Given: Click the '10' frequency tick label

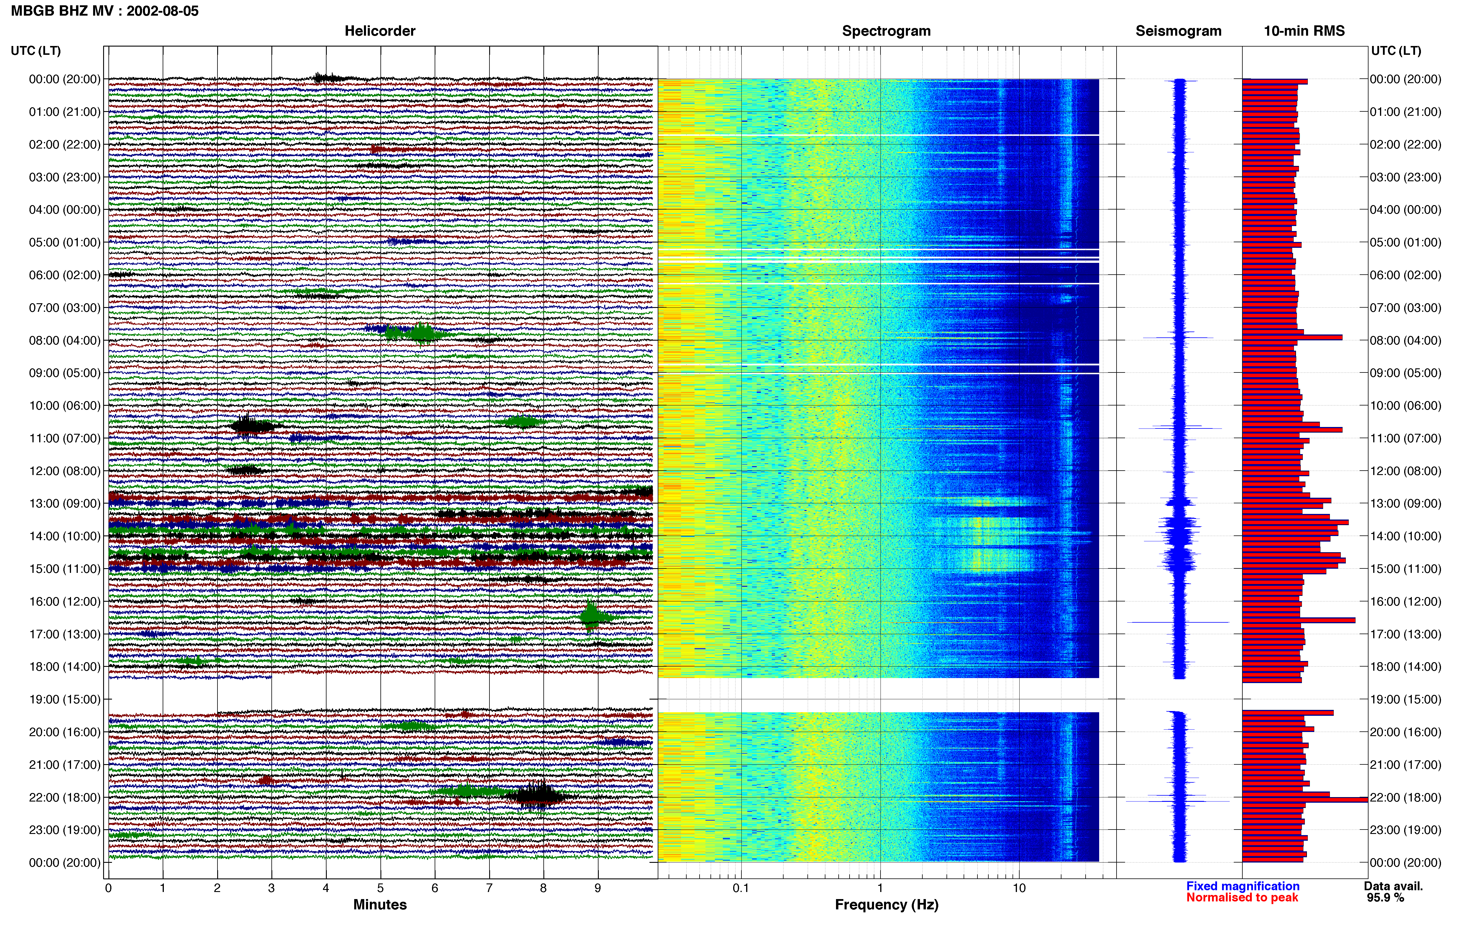Looking at the screenshot, I should [1019, 888].
